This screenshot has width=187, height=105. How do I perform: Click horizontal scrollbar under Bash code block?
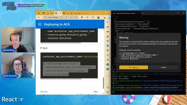pyautogui.click(x=61, y=79)
